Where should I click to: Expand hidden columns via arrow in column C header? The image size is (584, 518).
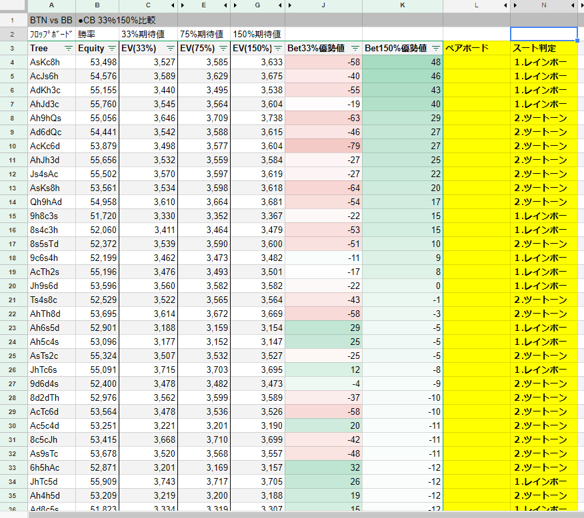pos(173,5)
